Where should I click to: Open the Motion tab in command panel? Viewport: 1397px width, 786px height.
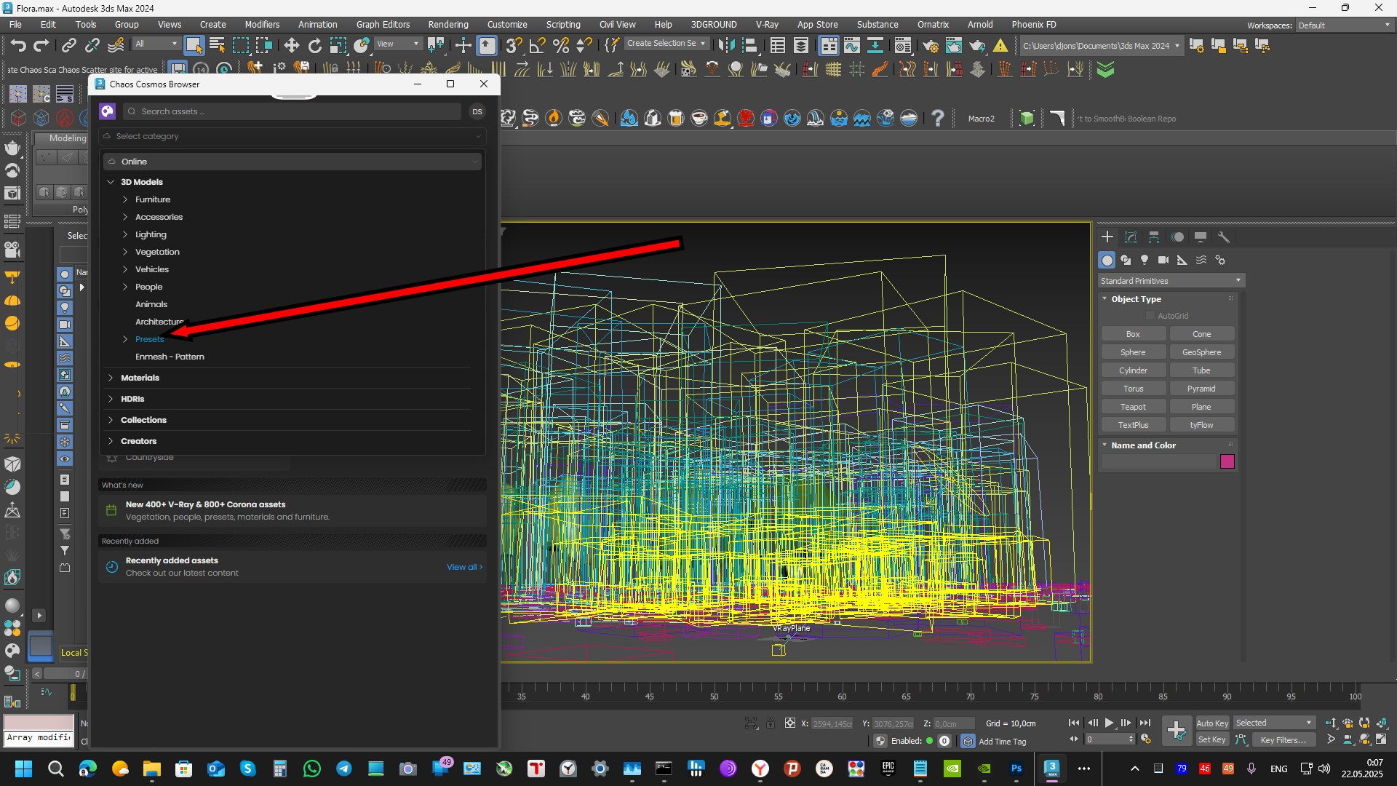(1177, 237)
